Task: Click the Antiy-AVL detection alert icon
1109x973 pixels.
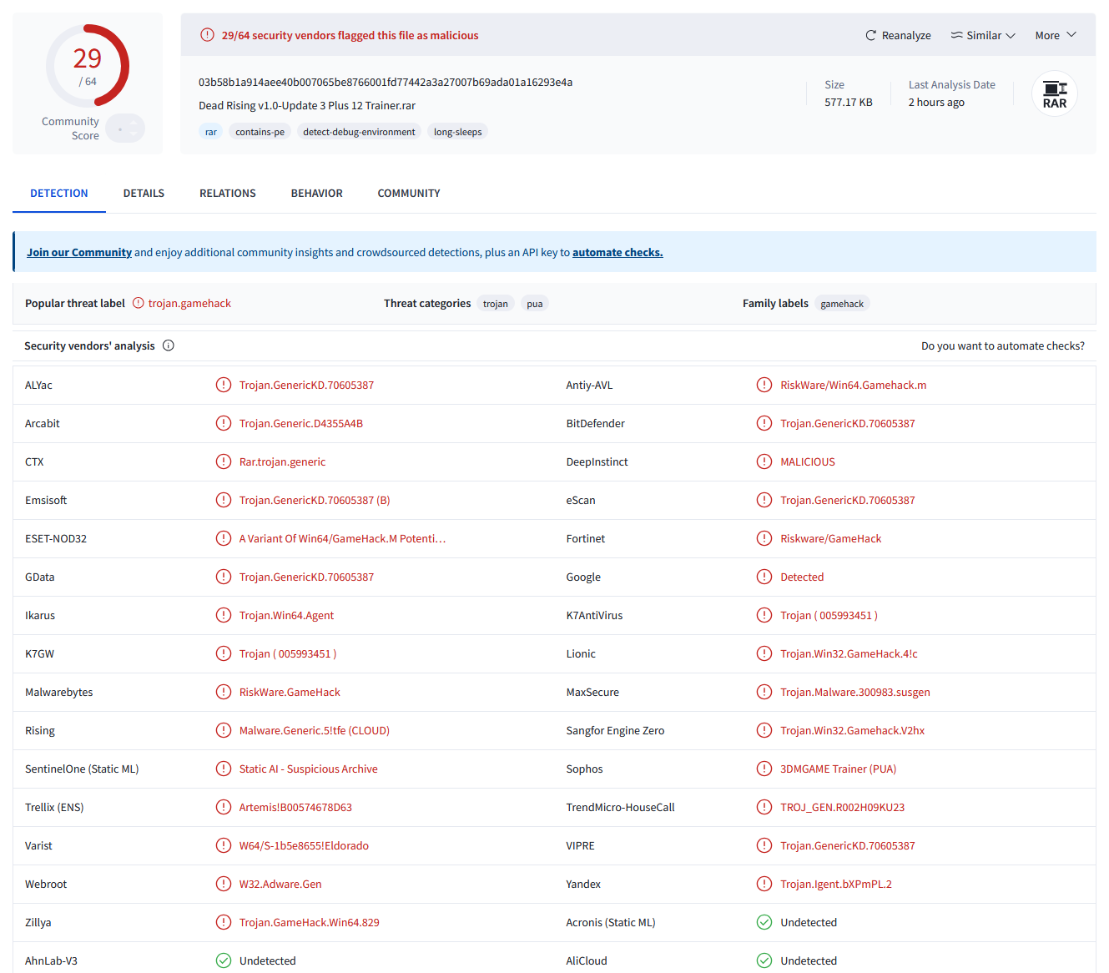Action: click(x=764, y=385)
